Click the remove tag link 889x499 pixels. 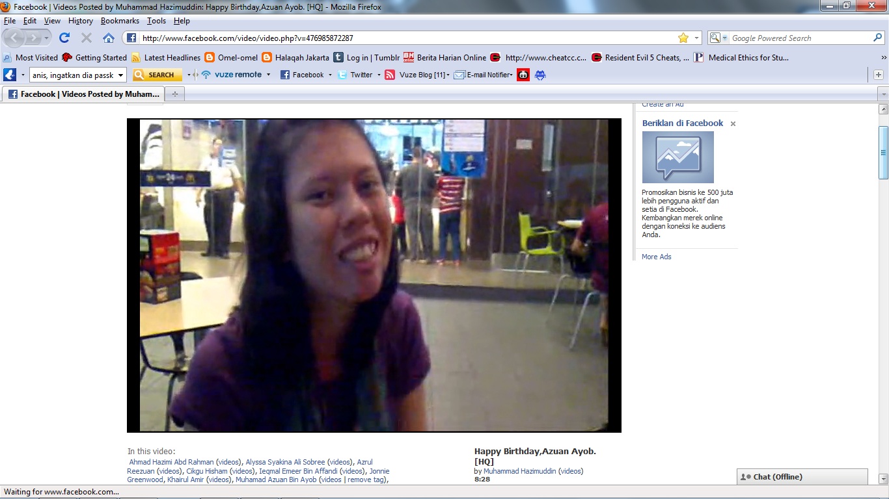pyautogui.click(x=366, y=480)
